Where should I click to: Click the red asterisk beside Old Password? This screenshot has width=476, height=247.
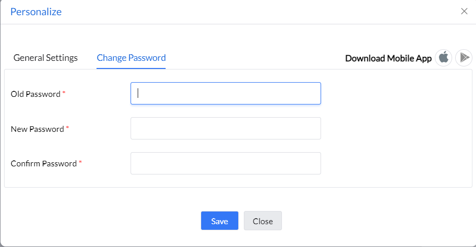coord(64,92)
